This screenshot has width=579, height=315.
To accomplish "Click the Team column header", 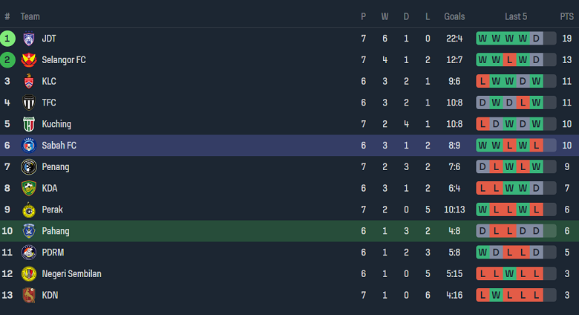I will point(30,16).
